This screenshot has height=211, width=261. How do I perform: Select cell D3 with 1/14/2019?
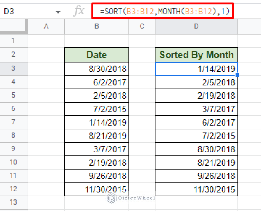(x=196, y=69)
